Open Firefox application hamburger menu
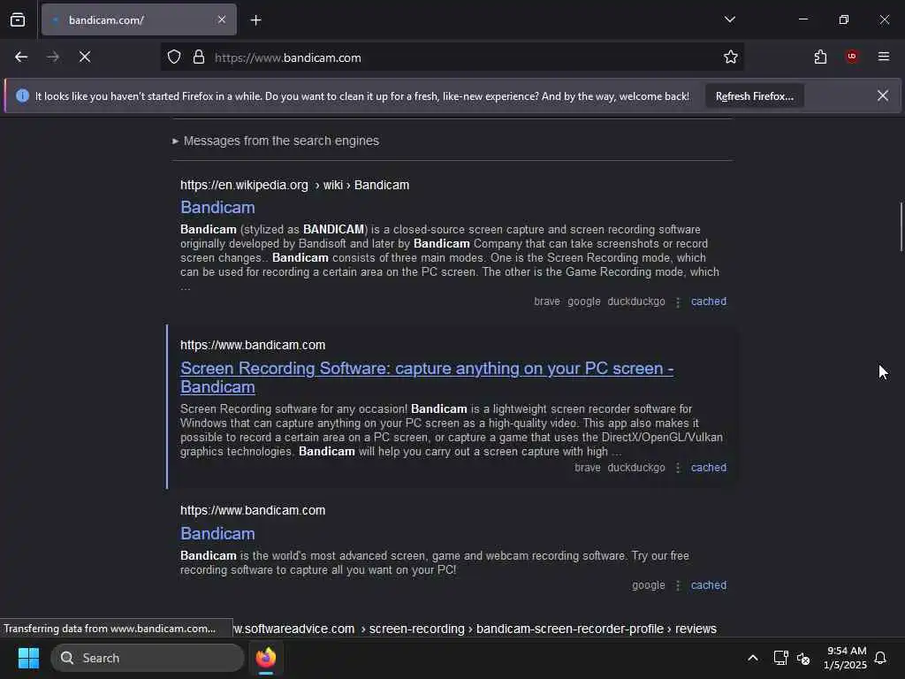 click(x=884, y=57)
